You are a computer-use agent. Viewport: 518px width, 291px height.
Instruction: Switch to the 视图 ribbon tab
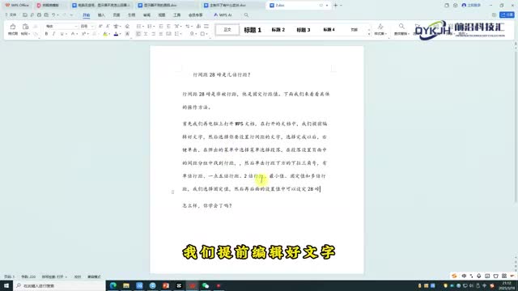click(162, 15)
